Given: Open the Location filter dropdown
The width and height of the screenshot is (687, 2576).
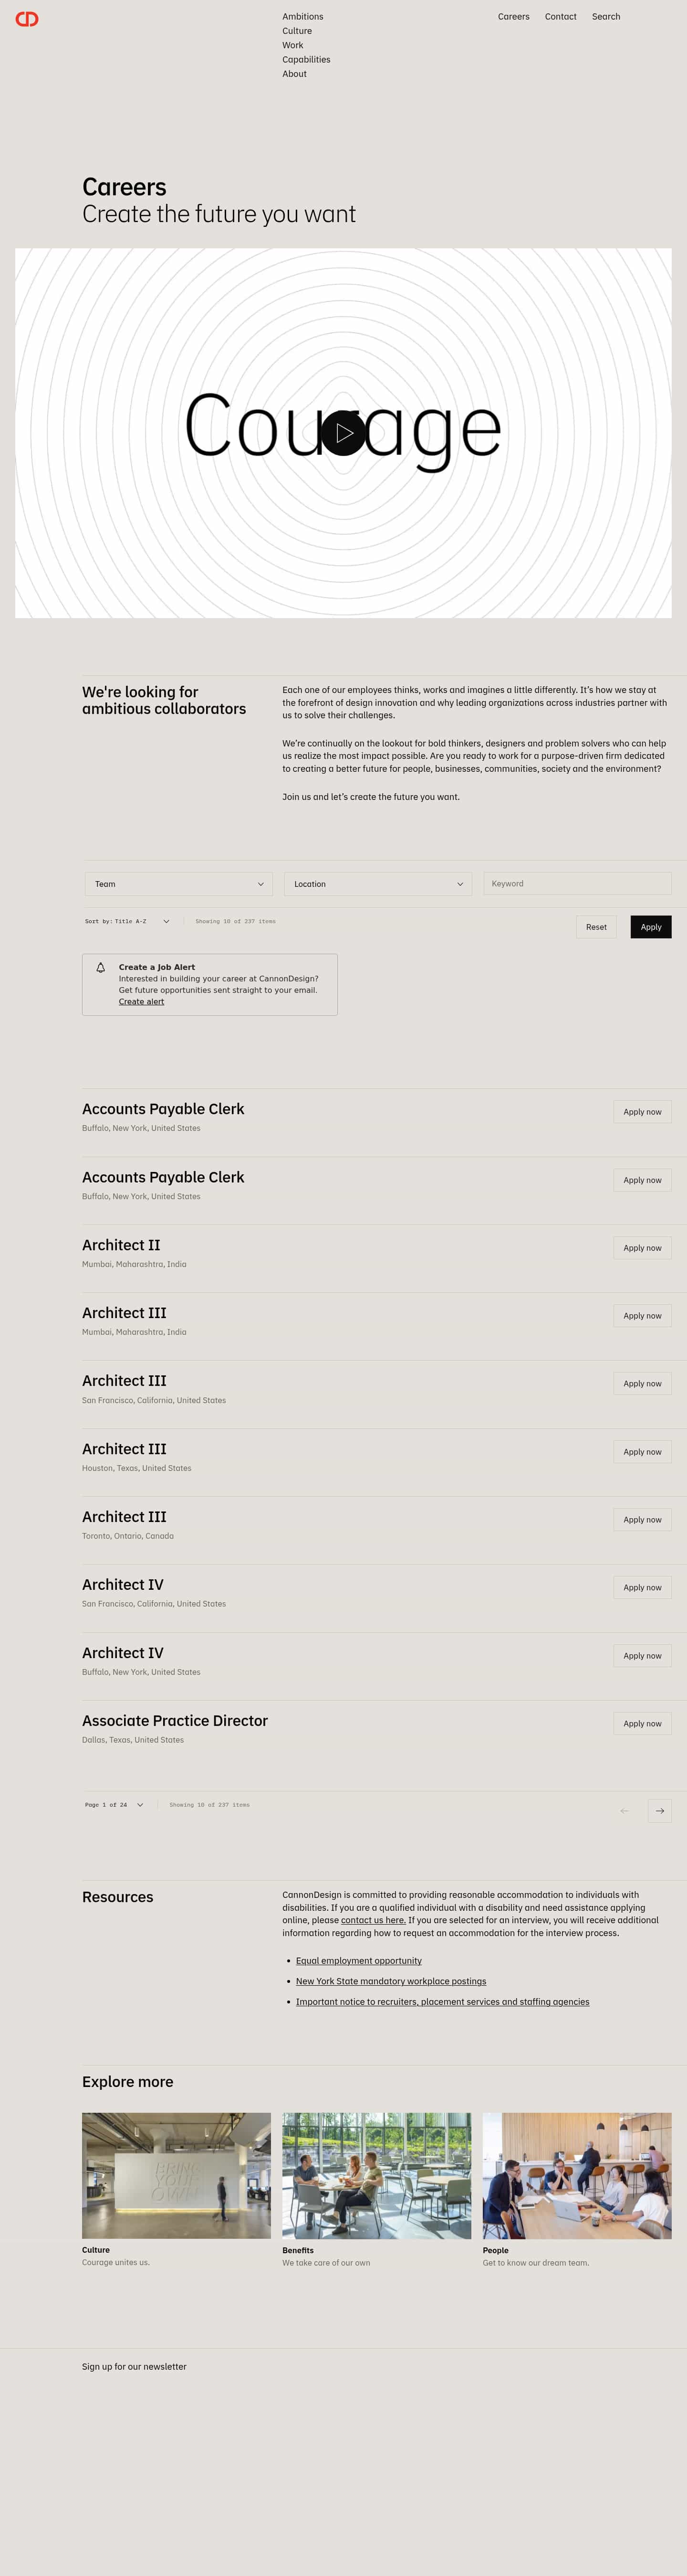Looking at the screenshot, I should click(x=376, y=883).
